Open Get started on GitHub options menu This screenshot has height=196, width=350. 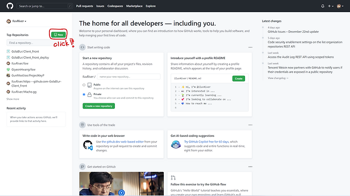pyautogui.click(x=250, y=167)
